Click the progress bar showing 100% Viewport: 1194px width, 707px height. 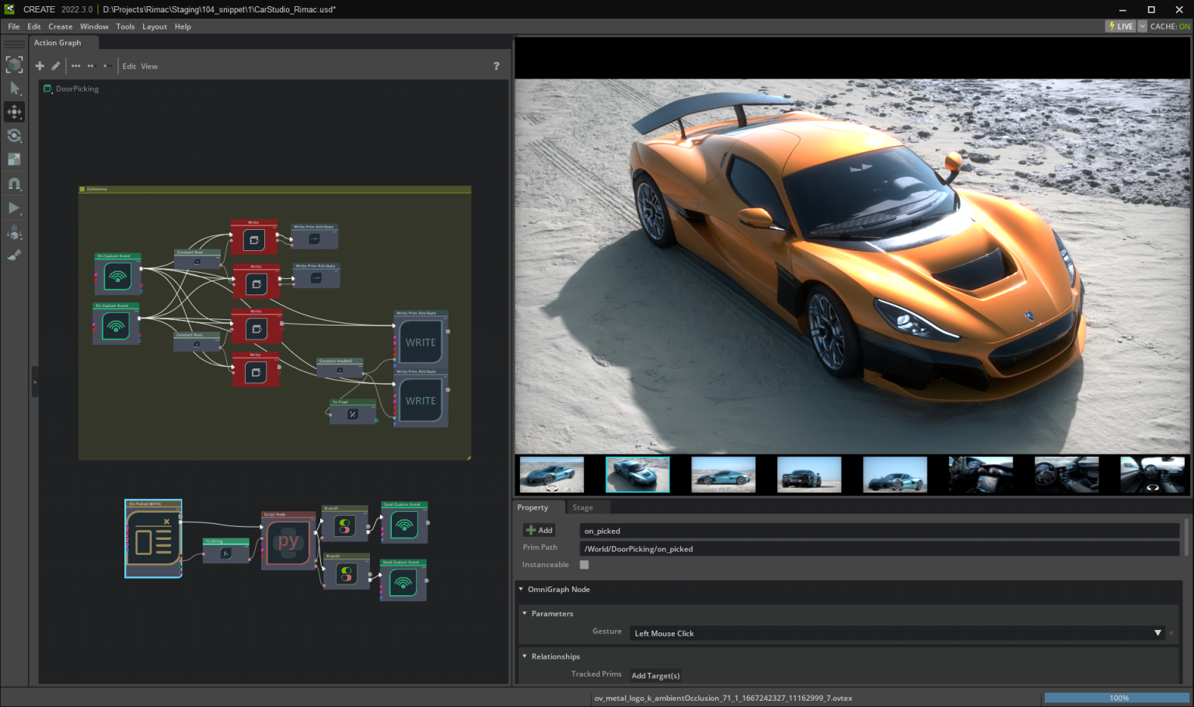coord(1118,698)
